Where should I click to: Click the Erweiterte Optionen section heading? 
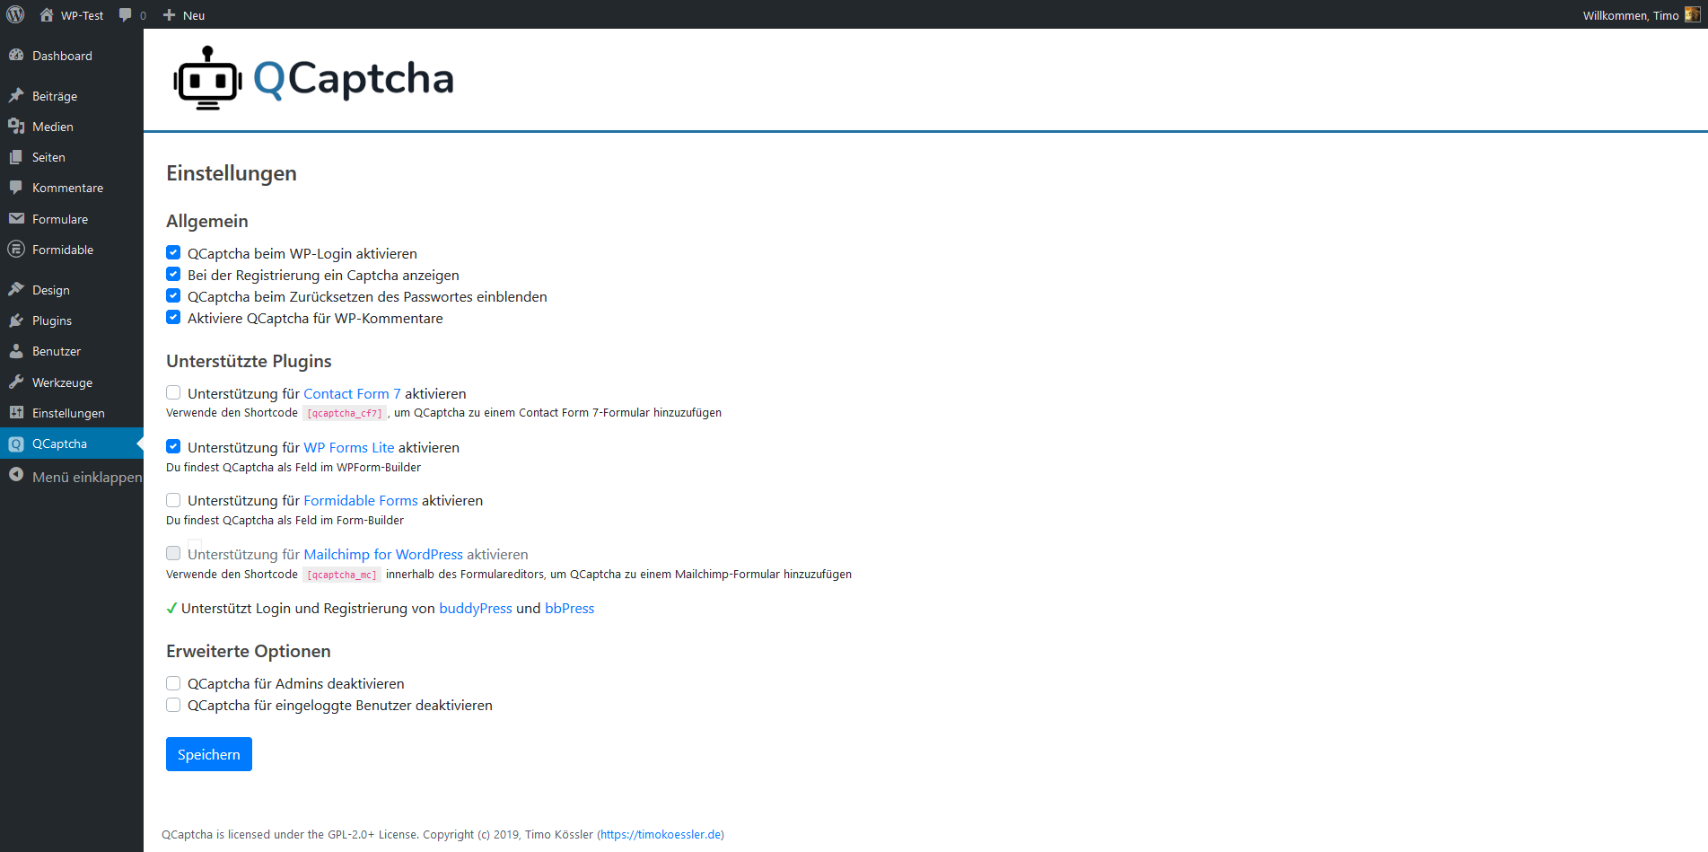[x=249, y=651]
